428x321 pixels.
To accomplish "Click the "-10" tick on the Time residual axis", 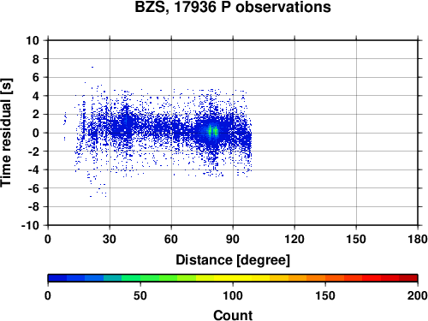I will (31, 225).
